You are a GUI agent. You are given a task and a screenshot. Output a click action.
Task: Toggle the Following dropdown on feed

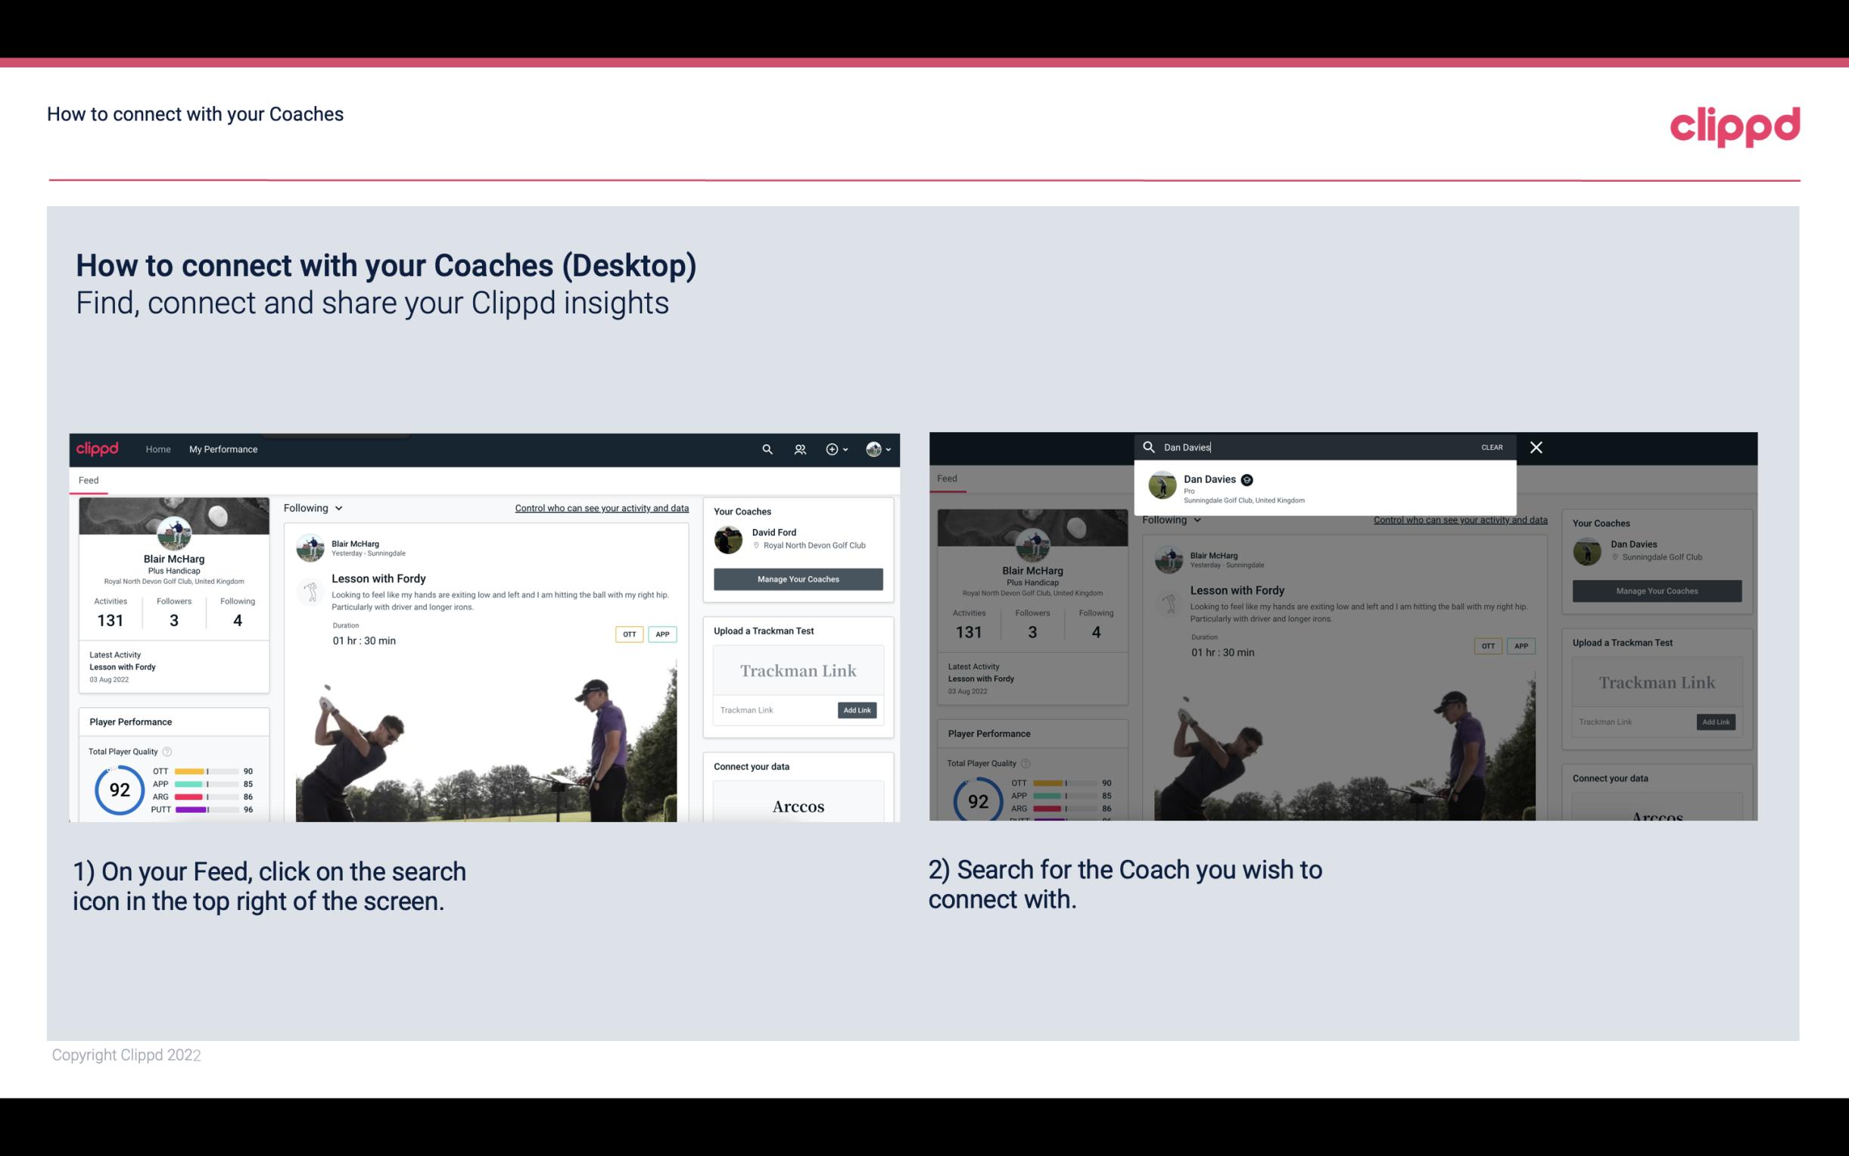pyautogui.click(x=314, y=507)
